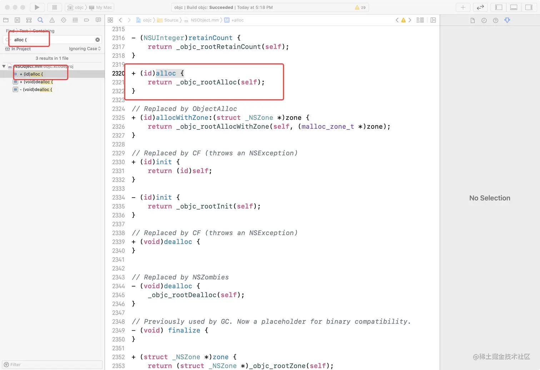This screenshot has height=370, width=540.
Task: Click line number 2344 in gutter
Action: click(x=119, y=286)
